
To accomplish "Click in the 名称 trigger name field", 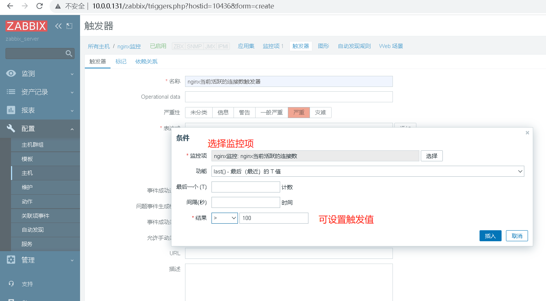I will click(x=289, y=81).
